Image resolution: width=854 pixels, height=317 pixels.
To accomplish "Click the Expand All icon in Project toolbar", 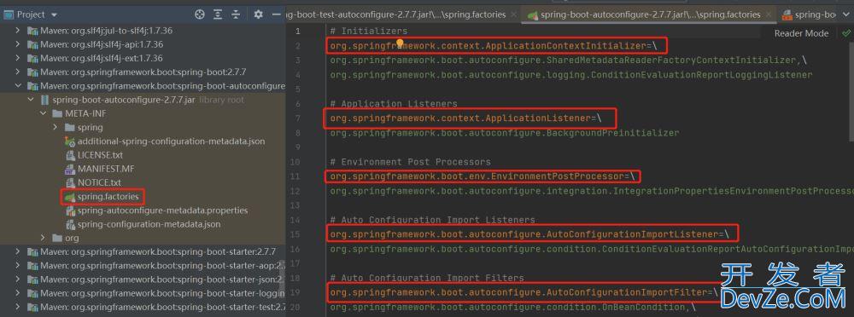I will click(x=218, y=14).
